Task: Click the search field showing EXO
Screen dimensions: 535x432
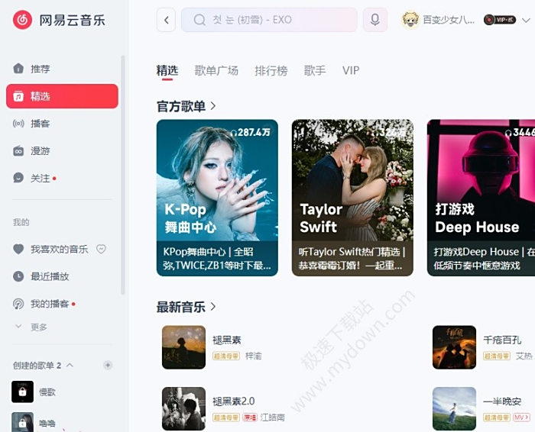Action: point(269,20)
